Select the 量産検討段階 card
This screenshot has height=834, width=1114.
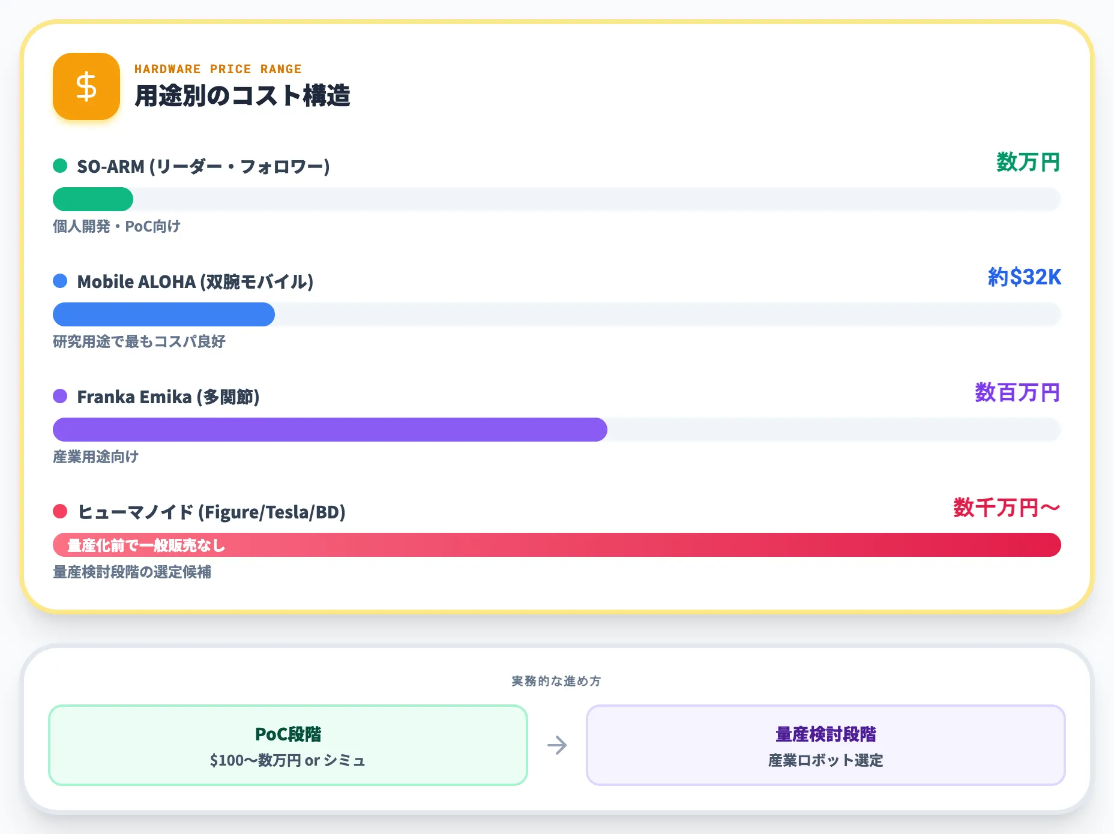[x=826, y=745]
